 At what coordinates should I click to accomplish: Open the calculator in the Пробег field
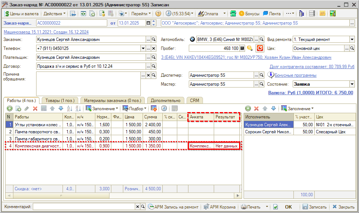click(242, 48)
